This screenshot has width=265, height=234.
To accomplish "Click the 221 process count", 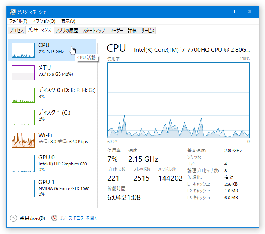I will tap(113, 178).
